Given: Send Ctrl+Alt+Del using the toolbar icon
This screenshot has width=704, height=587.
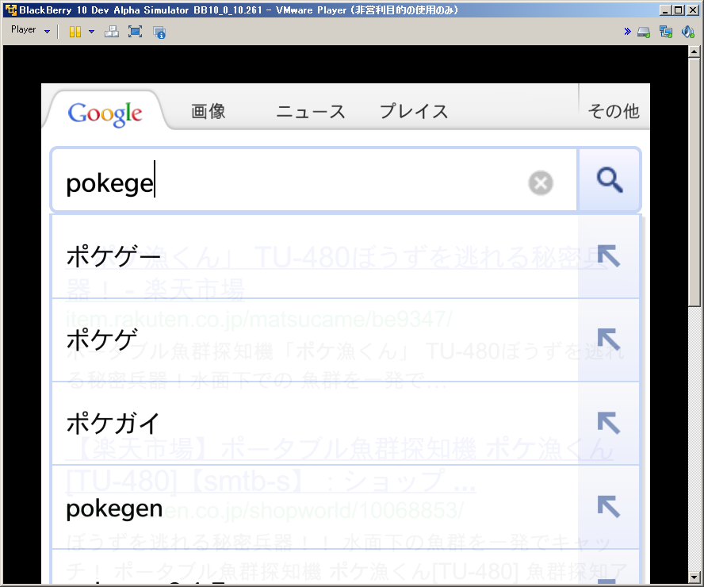Looking at the screenshot, I should click(x=111, y=32).
